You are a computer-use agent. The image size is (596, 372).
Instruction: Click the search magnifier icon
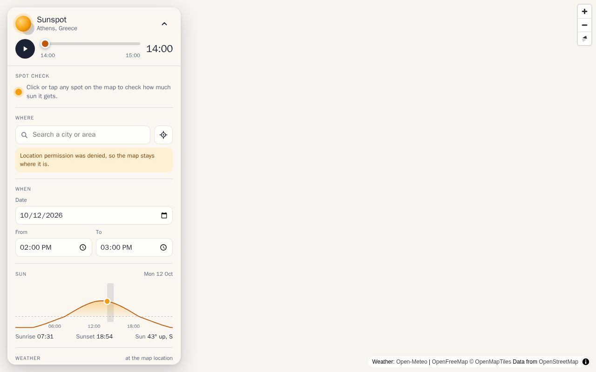25,135
